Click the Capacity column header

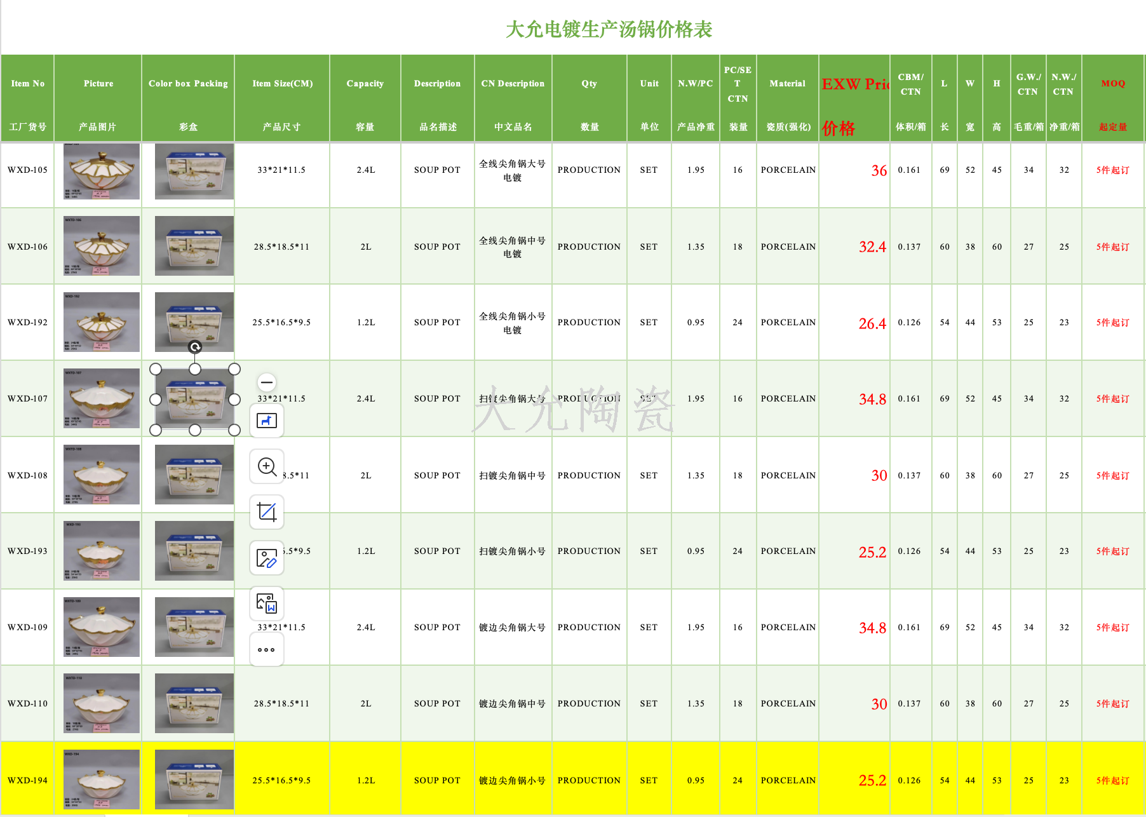click(365, 98)
